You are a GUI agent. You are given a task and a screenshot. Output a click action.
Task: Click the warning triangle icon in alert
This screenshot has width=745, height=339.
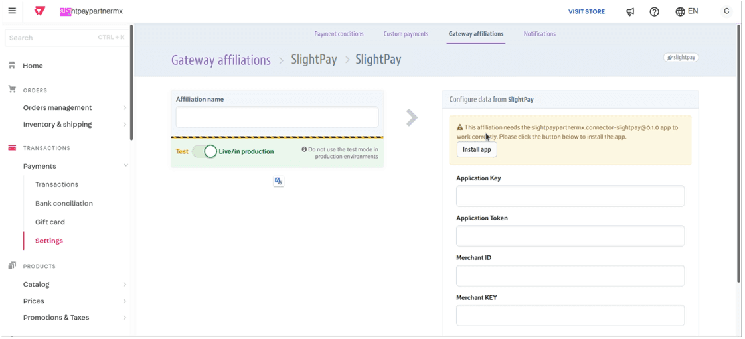pos(459,127)
